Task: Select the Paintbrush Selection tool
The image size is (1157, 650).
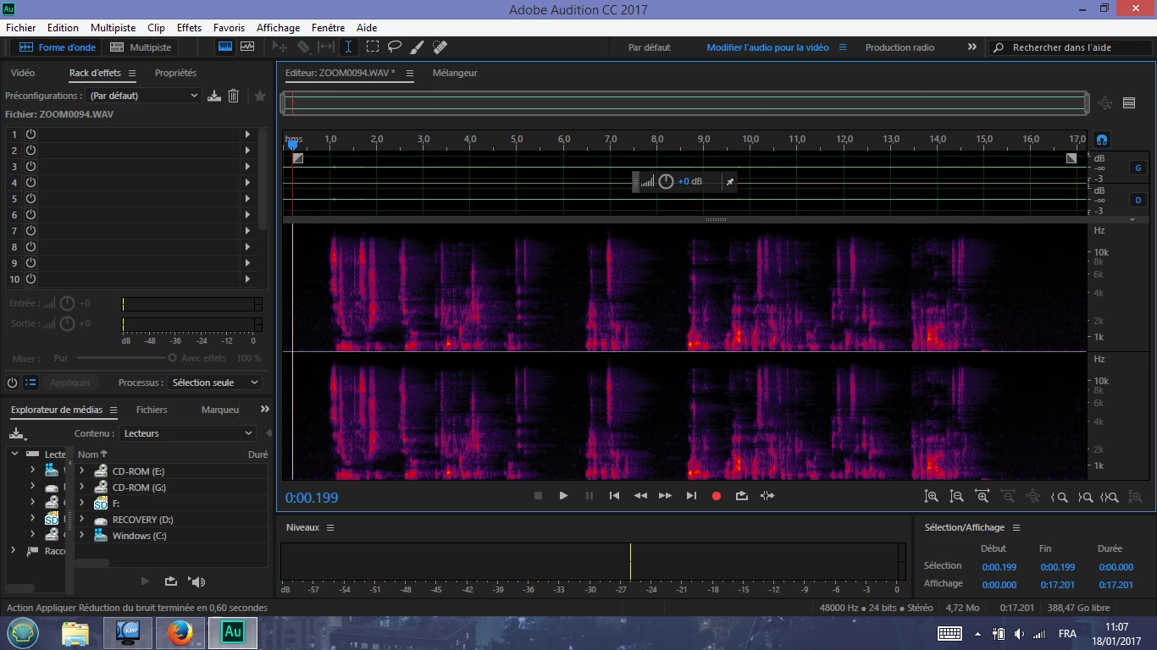Action: click(x=417, y=47)
